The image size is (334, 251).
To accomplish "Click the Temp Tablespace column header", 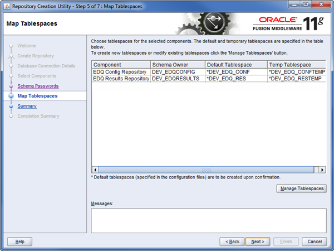I will pos(297,65).
